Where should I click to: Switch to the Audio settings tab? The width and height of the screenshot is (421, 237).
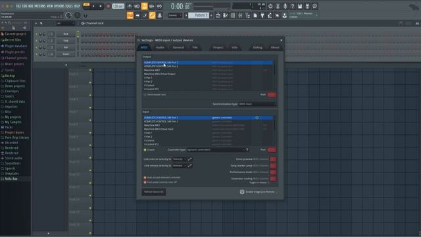[160, 47]
